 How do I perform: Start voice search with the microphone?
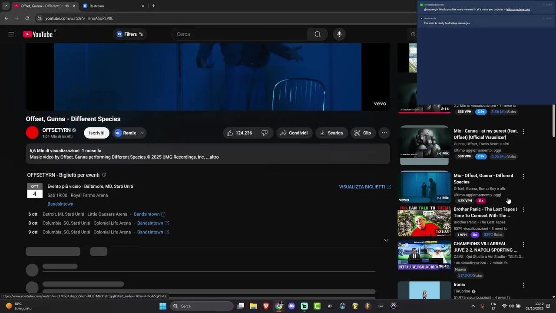339,34
